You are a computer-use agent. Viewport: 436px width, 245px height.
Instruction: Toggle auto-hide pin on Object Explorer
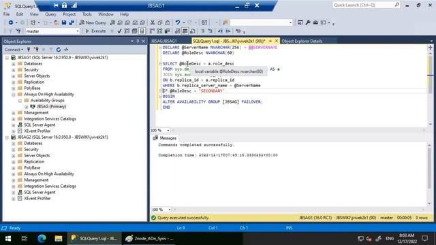coord(138,41)
